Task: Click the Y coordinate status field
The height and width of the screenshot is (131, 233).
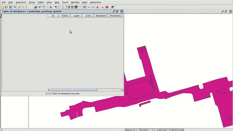Action: tap(162, 130)
